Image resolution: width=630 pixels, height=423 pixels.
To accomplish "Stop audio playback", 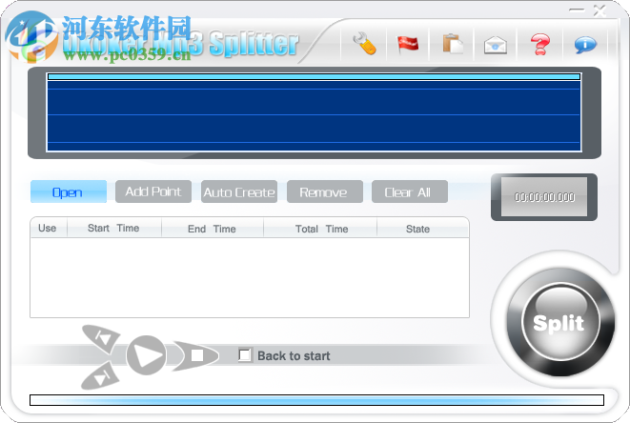I will (195, 355).
